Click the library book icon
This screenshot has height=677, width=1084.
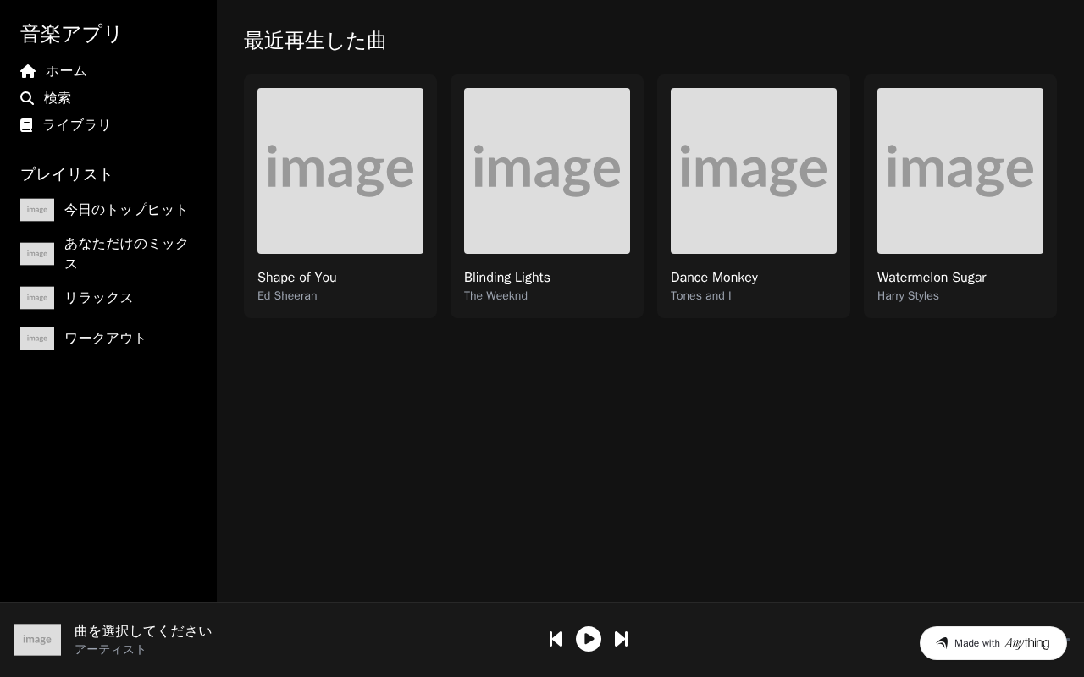pos(26,125)
